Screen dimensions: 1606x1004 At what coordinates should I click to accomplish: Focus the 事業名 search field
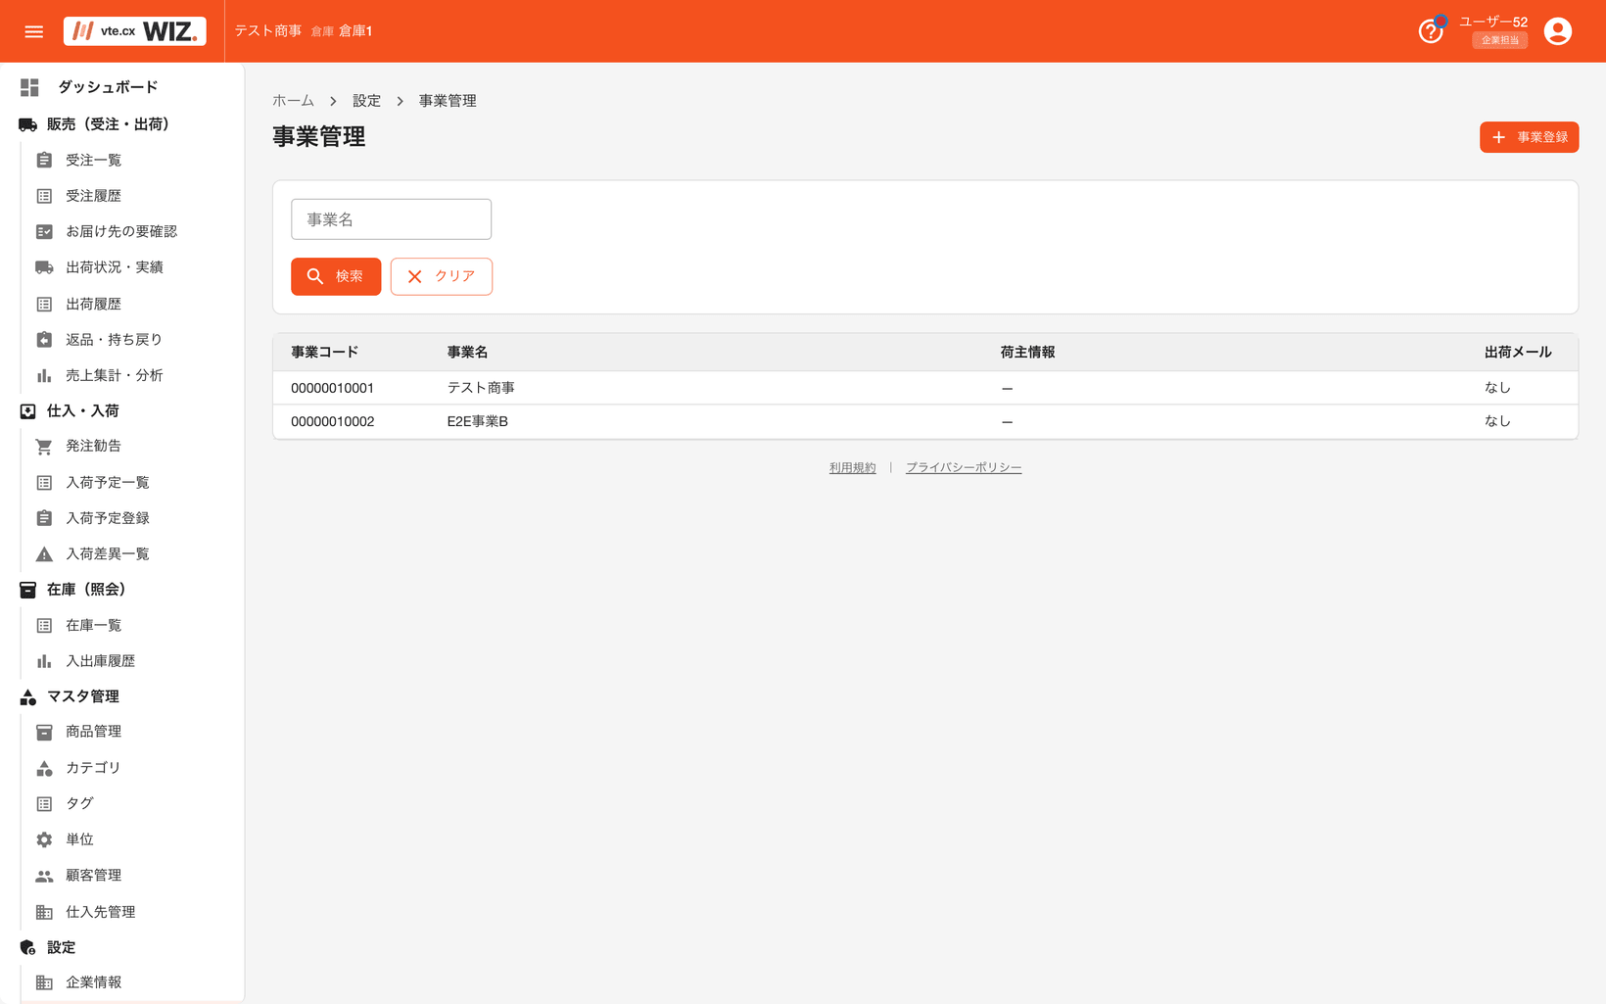[391, 219]
